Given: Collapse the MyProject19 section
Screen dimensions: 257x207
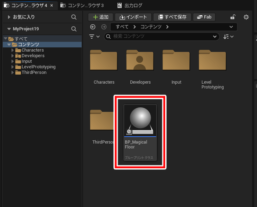Looking at the screenshot, I should [x=9, y=29].
